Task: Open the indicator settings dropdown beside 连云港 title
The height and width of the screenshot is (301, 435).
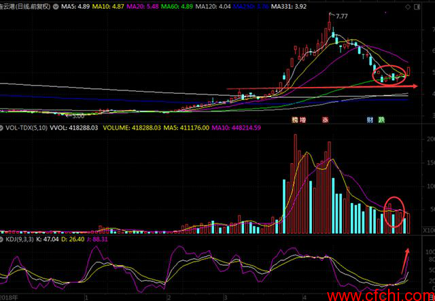Action: coord(56,7)
